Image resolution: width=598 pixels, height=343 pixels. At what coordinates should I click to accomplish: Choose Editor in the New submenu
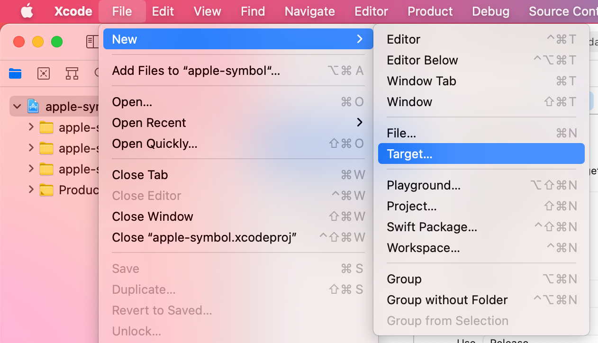click(481, 39)
